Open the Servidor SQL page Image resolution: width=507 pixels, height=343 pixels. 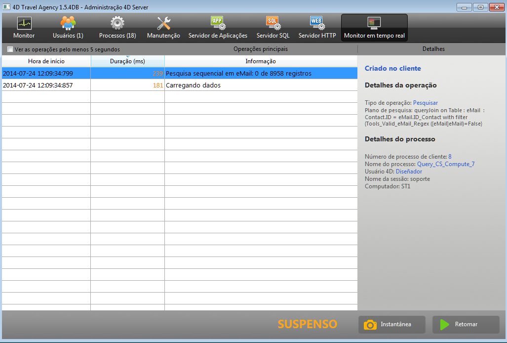[x=273, y=23]
